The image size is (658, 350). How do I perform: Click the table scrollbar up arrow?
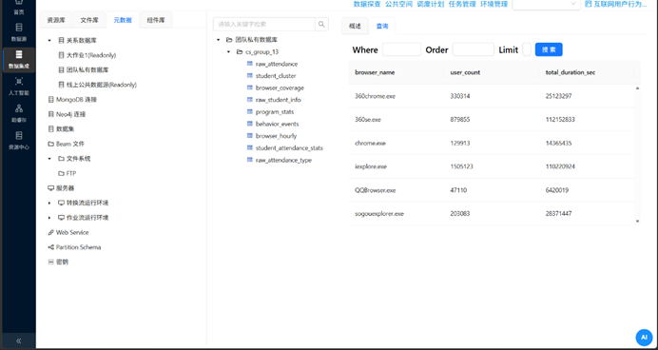637,88
